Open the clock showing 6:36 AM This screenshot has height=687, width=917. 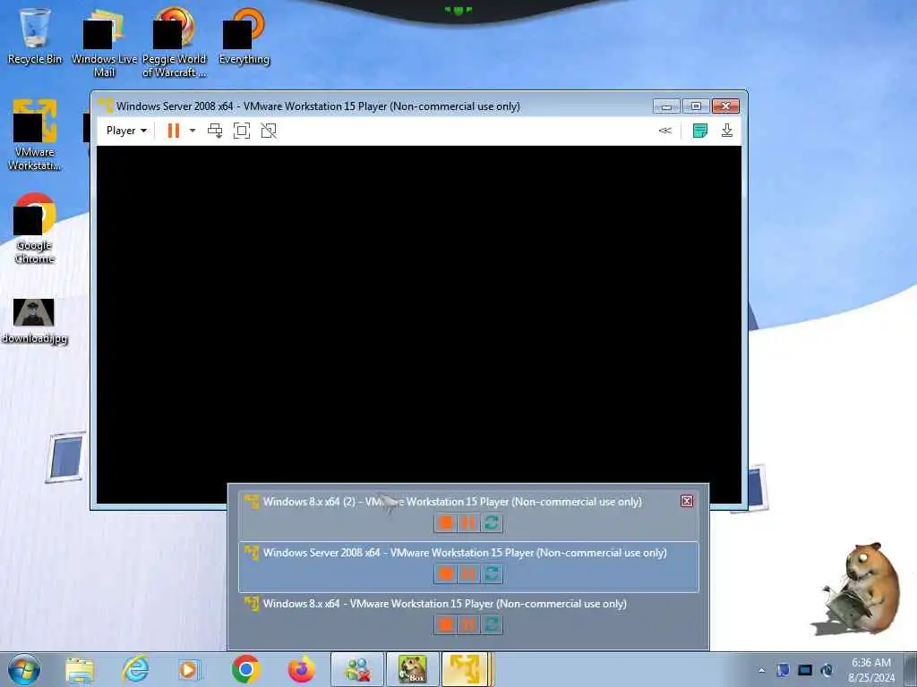coord(871,670)
